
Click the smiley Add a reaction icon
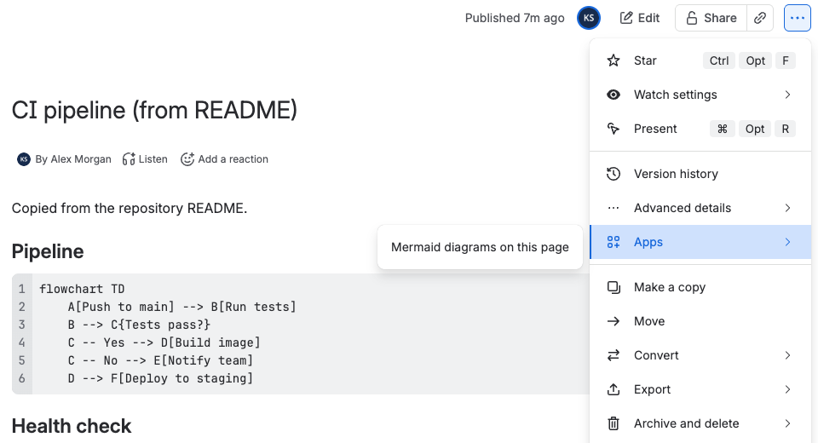coord(187,159)
